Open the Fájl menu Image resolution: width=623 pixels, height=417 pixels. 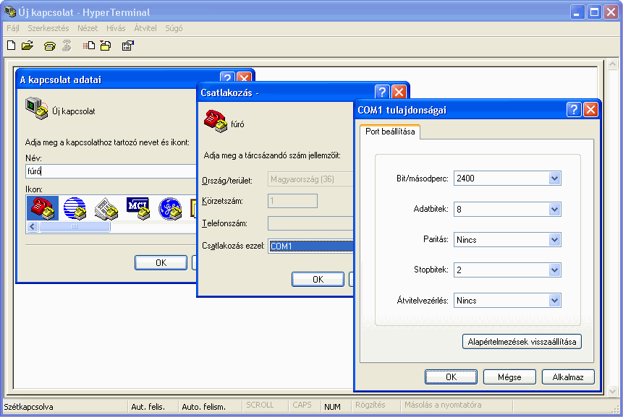point(13,28)
